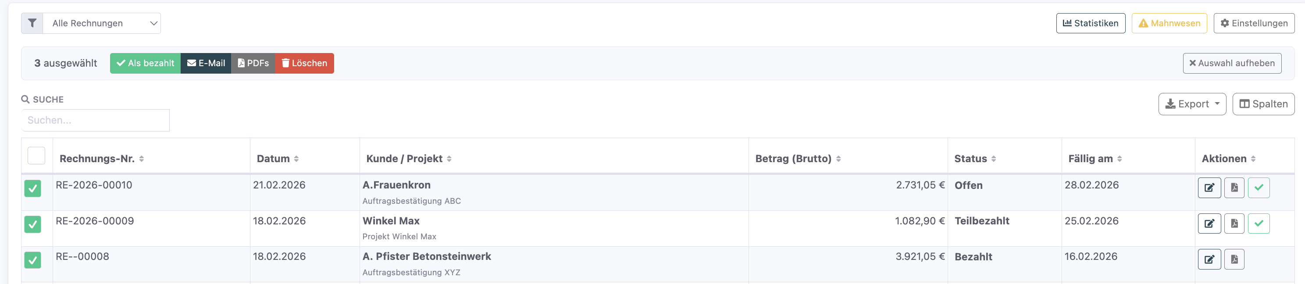Click the Mahnwesen button
Screen dimensions: 1305x284
[1169, 23]
